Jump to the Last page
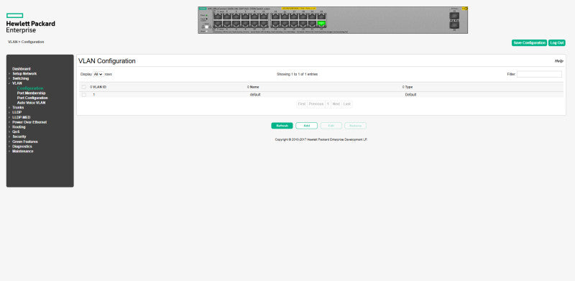Image resolution: width=575 pixels, height=281 pixels. (x=347, y=104)
